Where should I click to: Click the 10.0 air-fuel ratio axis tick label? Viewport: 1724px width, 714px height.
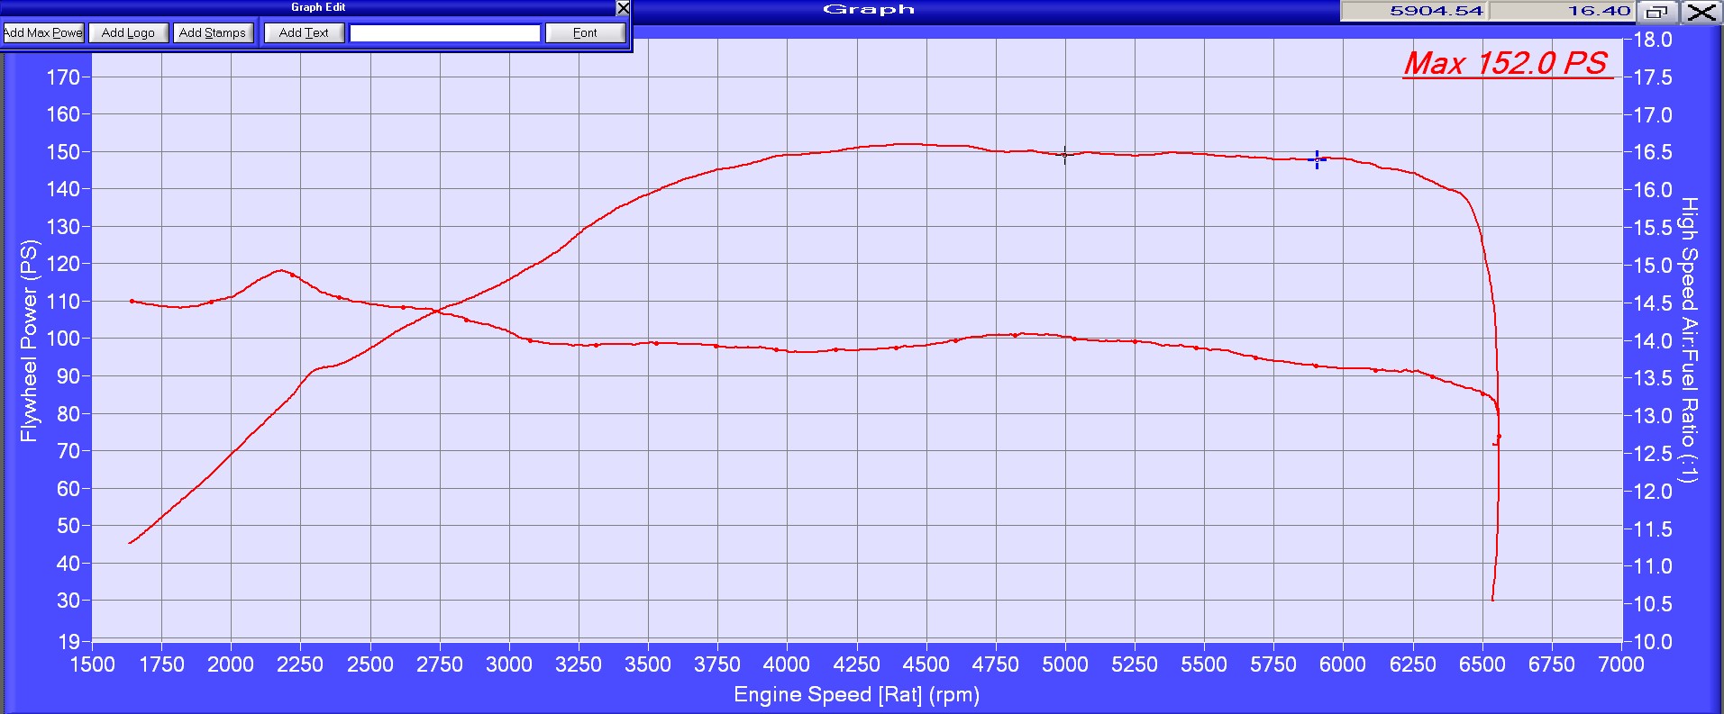[1653, 642]
